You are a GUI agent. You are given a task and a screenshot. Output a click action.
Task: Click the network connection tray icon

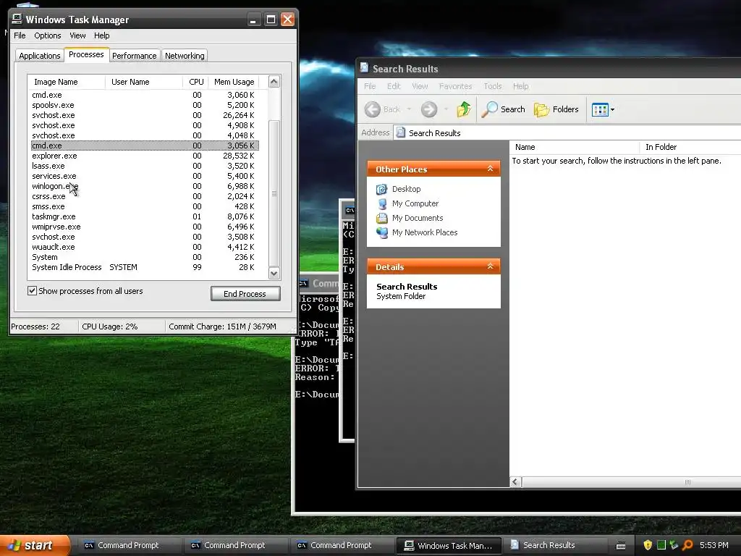pos(674,545)
